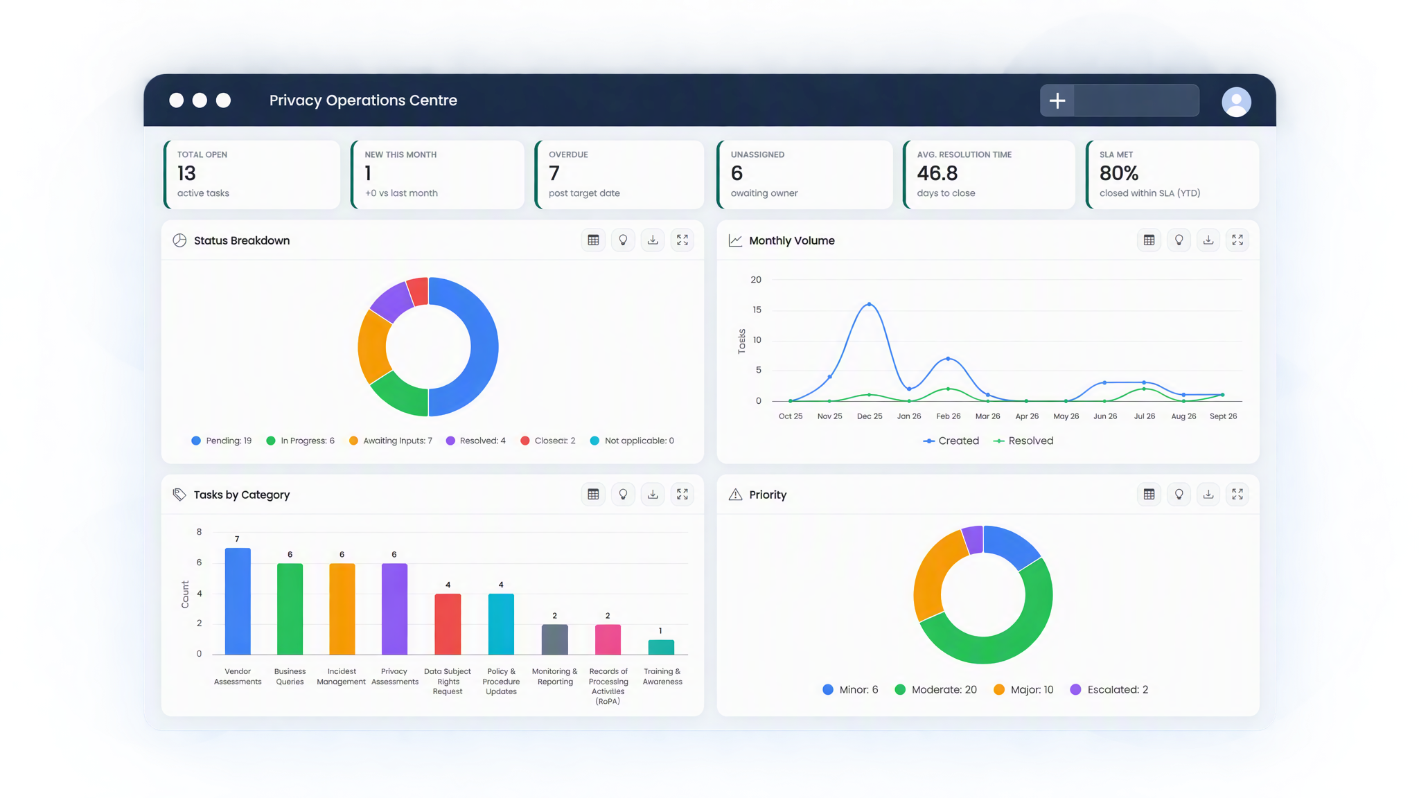The height and width of the screenshot is (798, 1419).
Task: Download the Status Breakdown chart
Action: coord(653,240)
